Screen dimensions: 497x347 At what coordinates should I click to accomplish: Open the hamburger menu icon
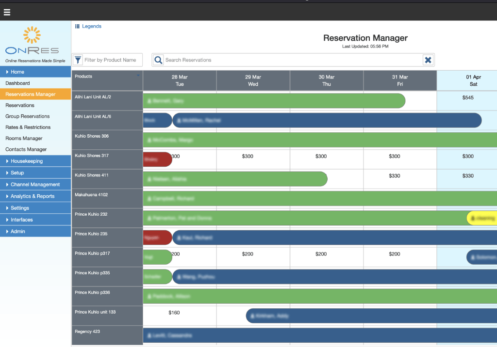7,12
